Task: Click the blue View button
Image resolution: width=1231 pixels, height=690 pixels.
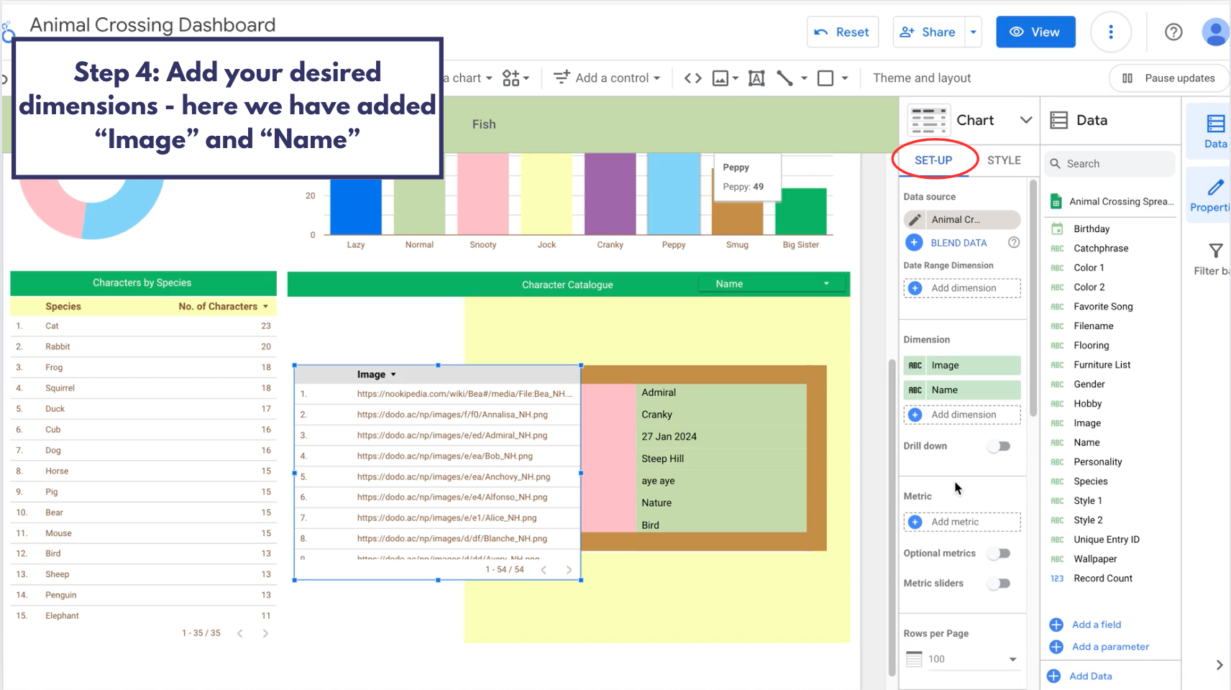Action: 1035,32
